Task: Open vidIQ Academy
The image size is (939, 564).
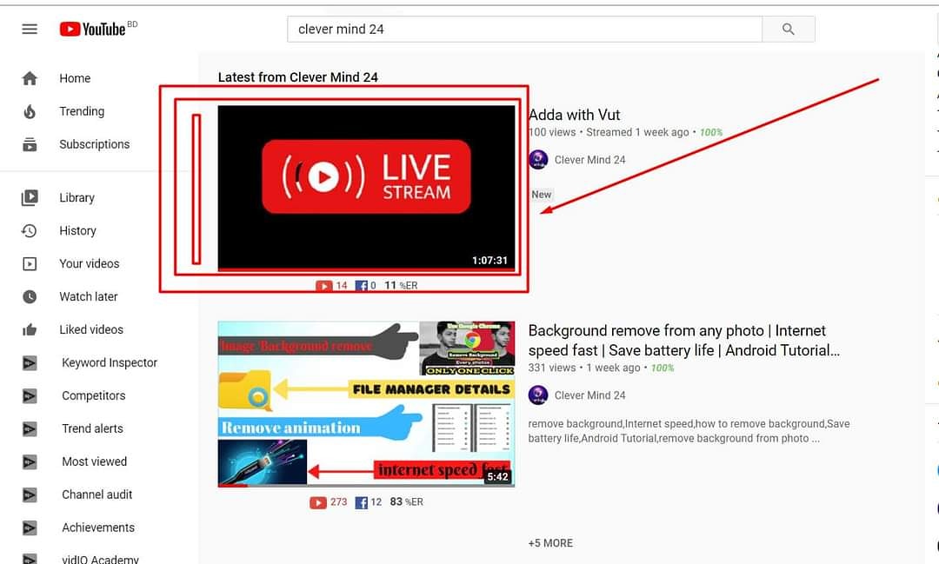Action: point(99,557)
